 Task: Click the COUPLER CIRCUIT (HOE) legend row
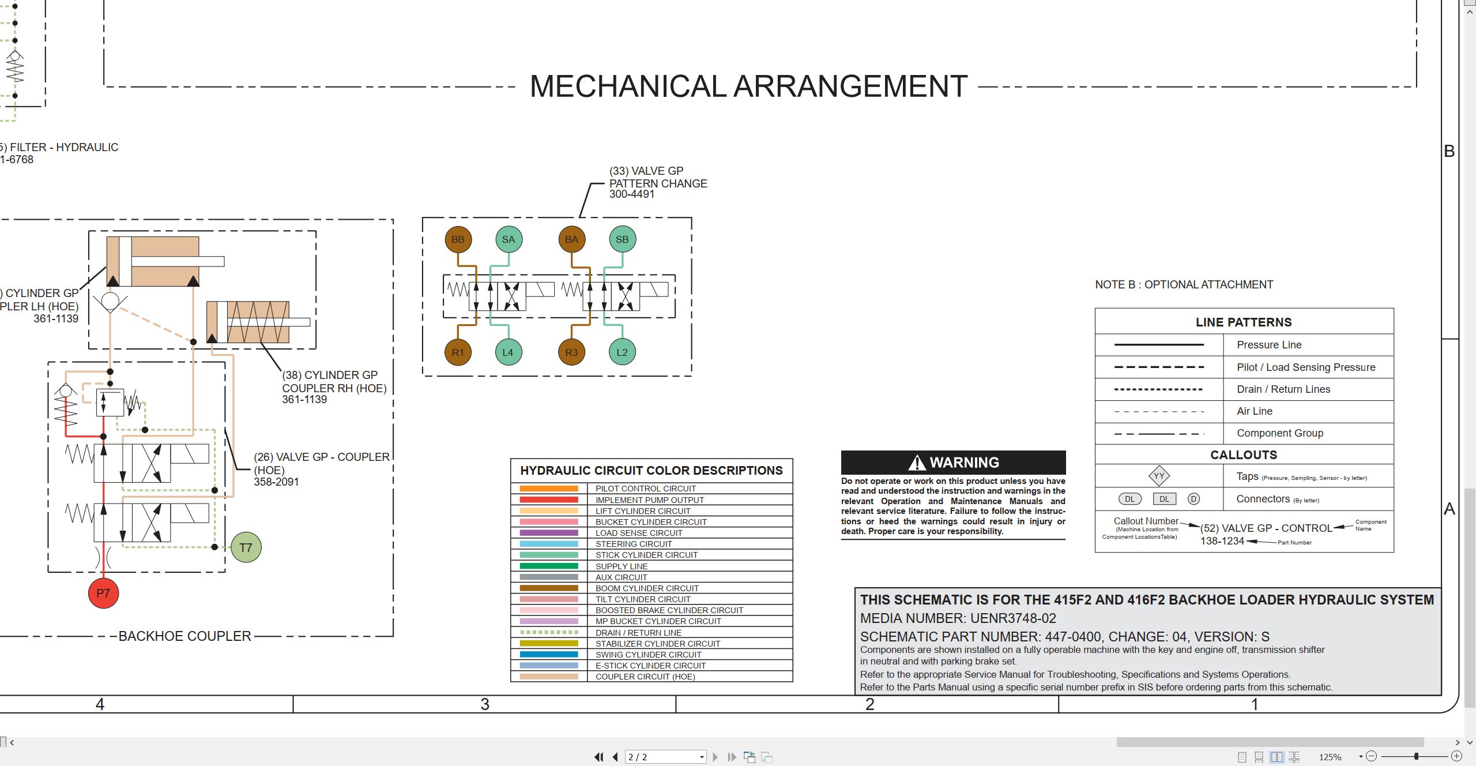pyautogui.click(x=652, y=676)
